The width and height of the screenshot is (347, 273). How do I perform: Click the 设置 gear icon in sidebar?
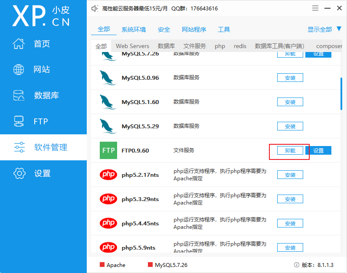coord(20,173)
